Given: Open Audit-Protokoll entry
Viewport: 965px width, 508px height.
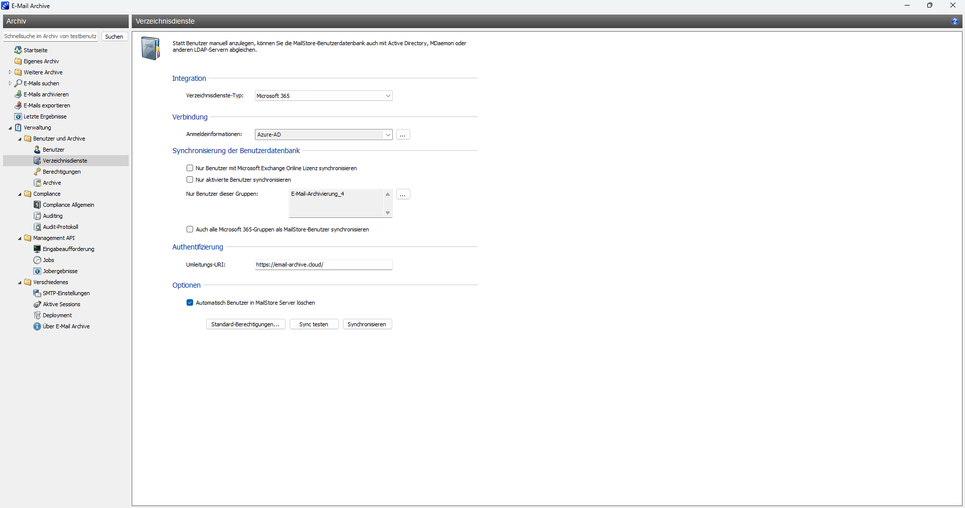Looking at the screenshot, I should coord(60,227).
